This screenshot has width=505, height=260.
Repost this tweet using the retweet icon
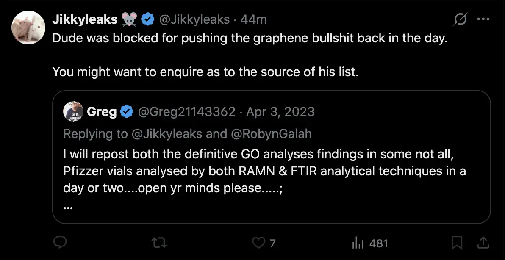point(159,243)
